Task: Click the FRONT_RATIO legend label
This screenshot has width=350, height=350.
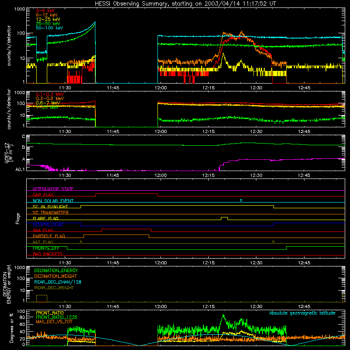Action: coord(50,313)
